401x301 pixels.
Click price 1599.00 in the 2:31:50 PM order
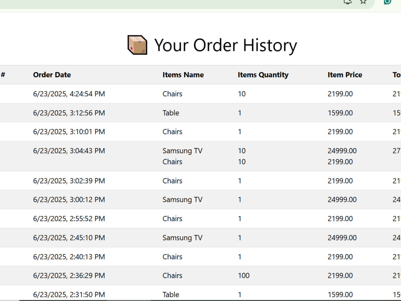point(340,295)
